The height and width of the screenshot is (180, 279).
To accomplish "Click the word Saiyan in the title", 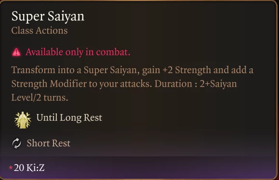I will coord(66,16).
